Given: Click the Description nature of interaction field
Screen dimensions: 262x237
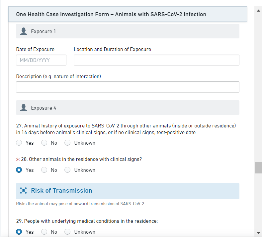Looking at the screenshot, I should pyautogui.click(x=128, y=87).
